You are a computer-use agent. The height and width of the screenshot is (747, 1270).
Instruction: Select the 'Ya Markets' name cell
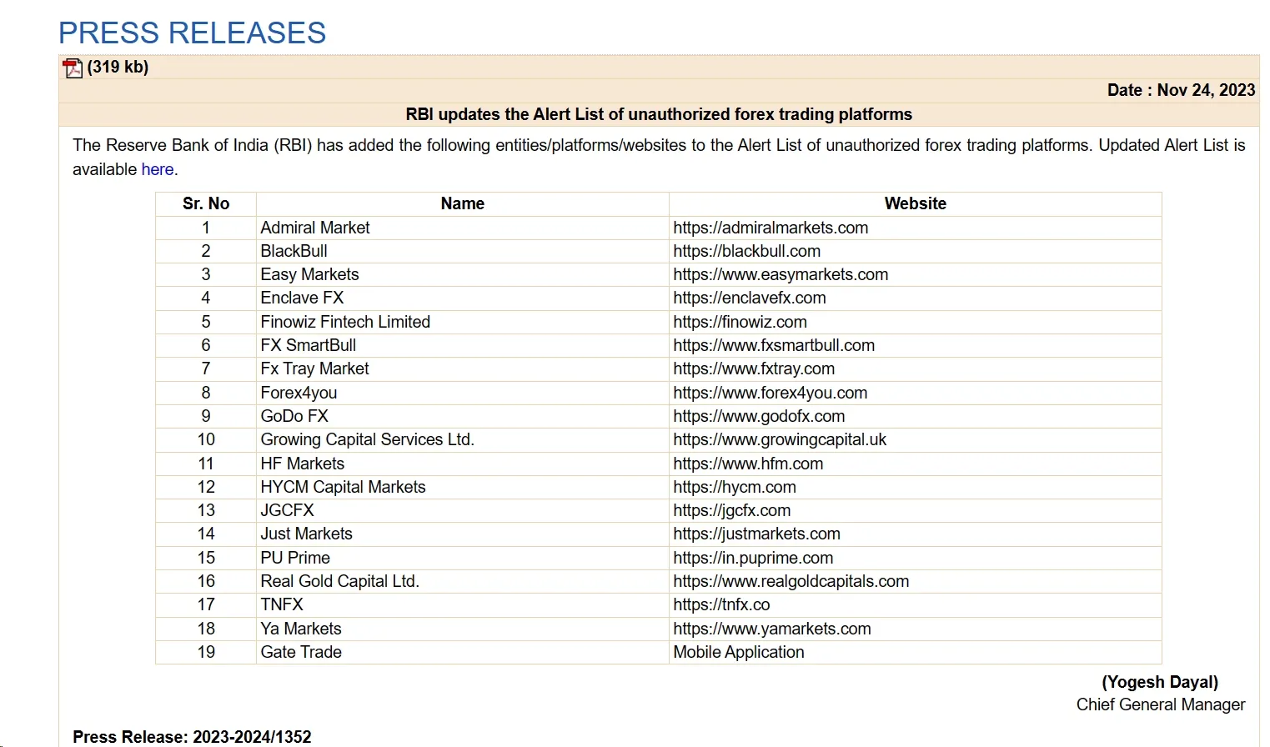pos(463,629)
